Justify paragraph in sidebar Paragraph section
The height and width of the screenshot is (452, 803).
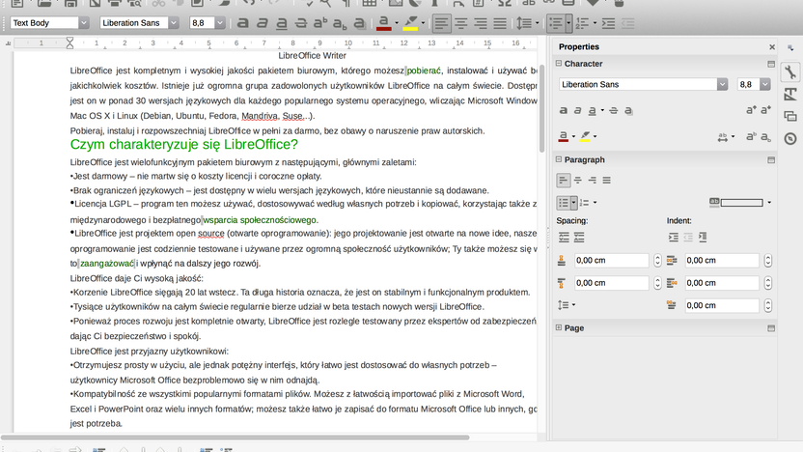[606, 181]
